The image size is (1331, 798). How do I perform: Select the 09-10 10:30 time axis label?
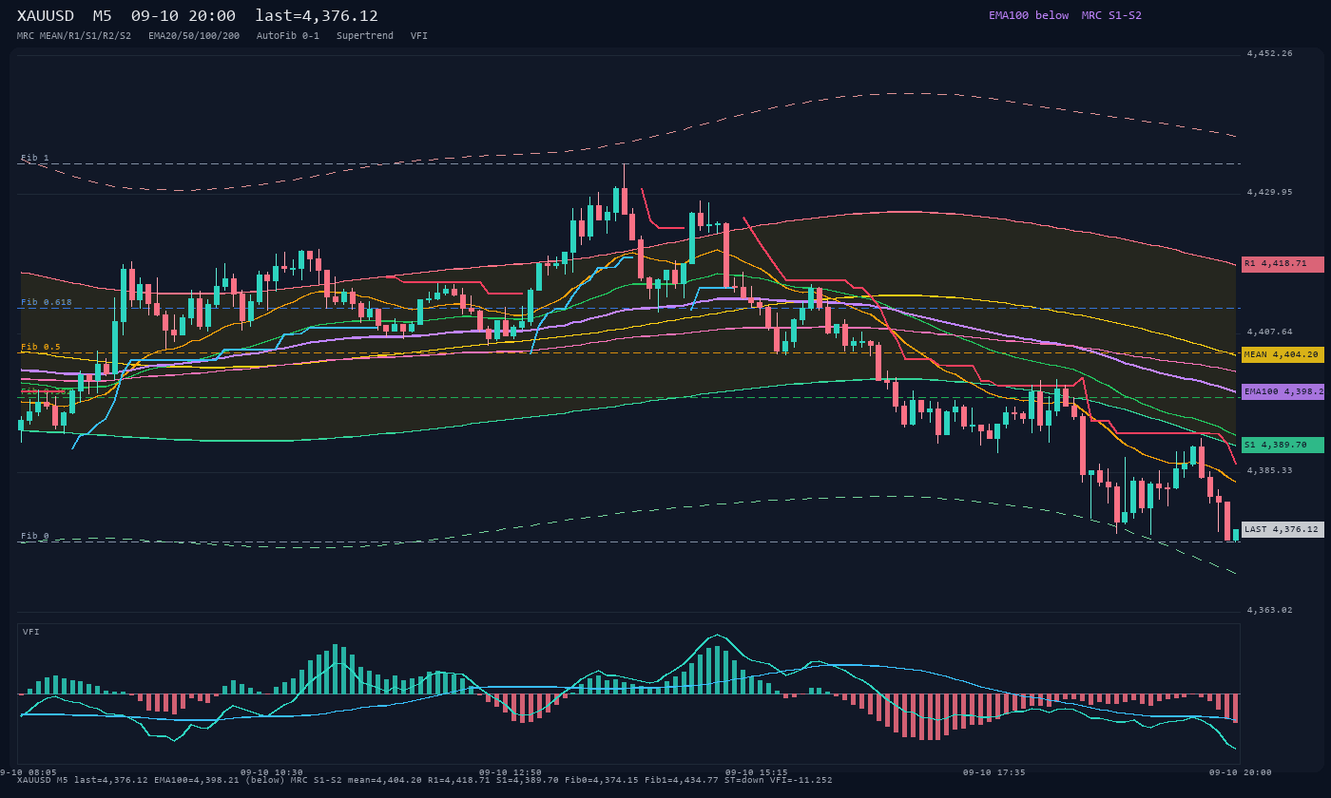272,772
